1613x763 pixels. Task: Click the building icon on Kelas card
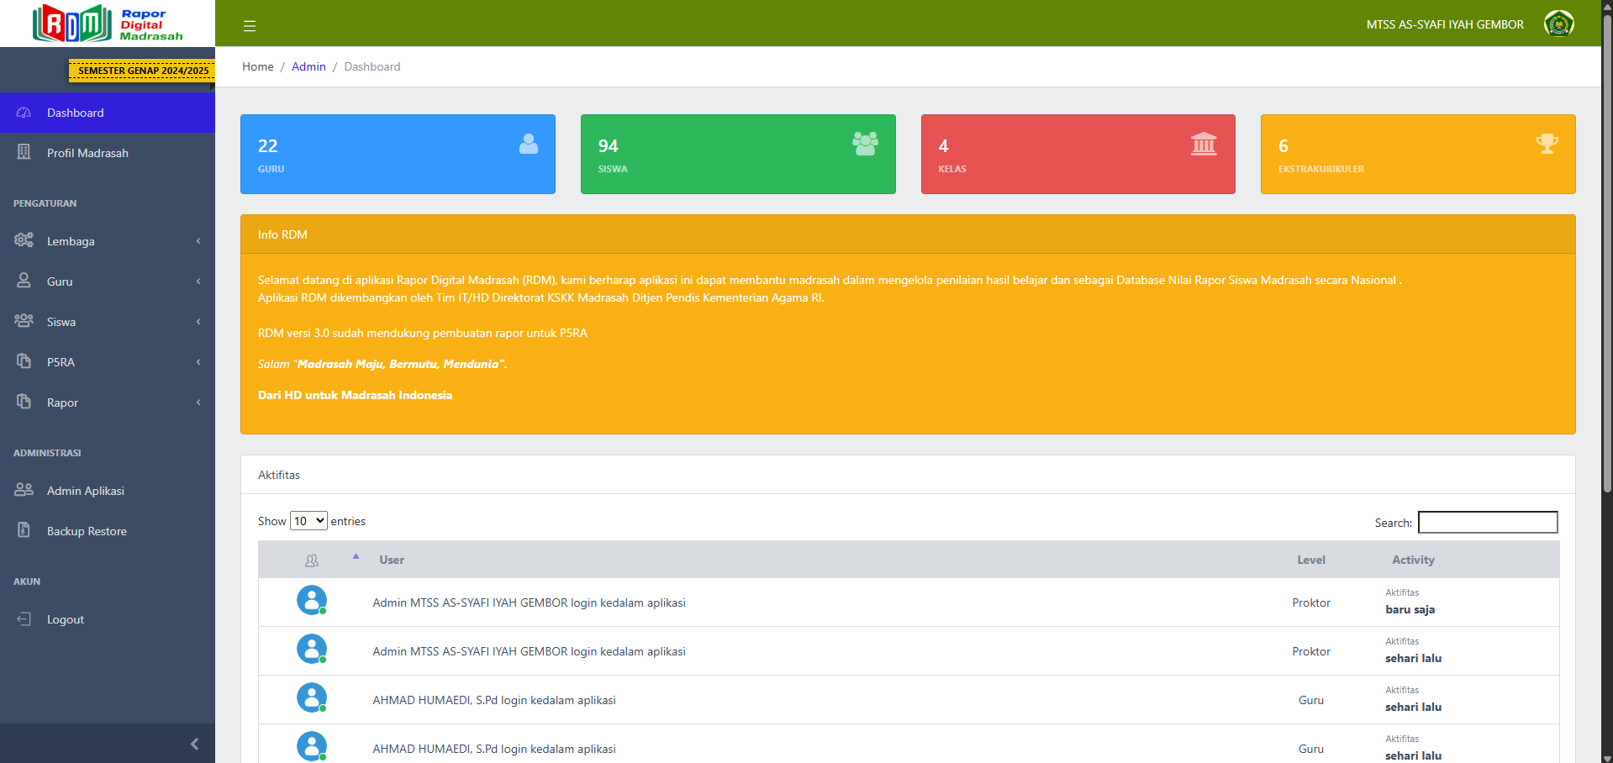coord(1204,144)
